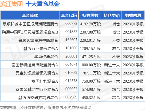Screen dimensions: 145x110
Task: Click holdings value 4192.78万股
Action: [90, 24]
